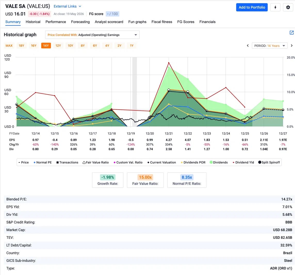Open the historical graph in a new window
Viewport: 295px width, 275px height.
(x=291, y=33)
